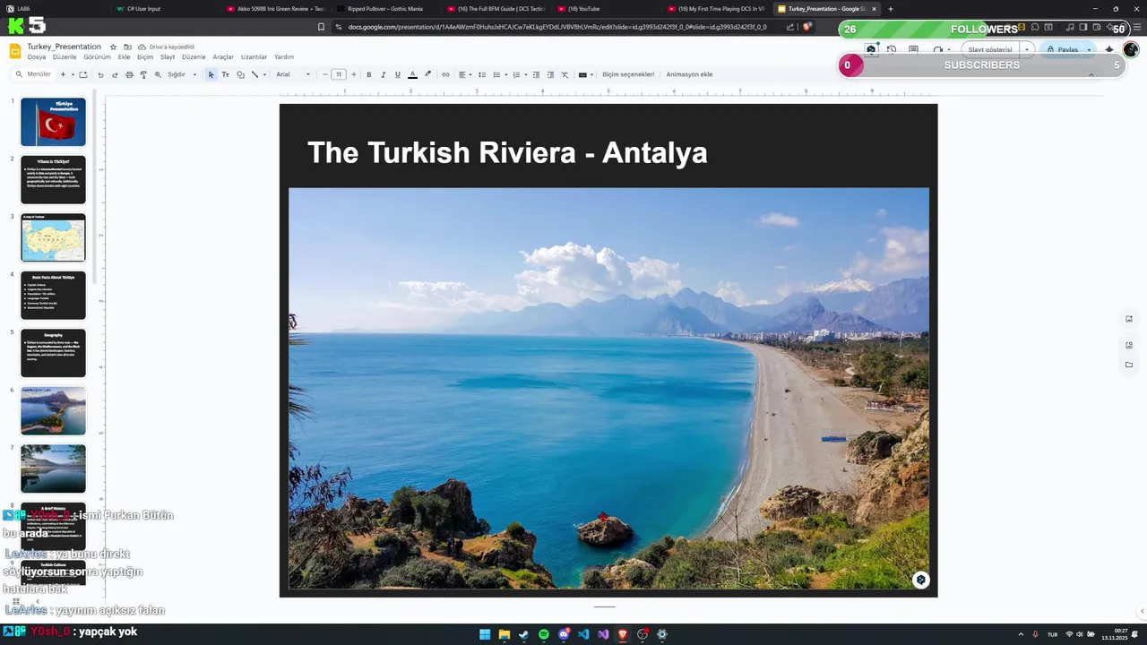This screenshot has width=1147, height=645.
Task: Open the Slayt menu
Action: pyautogui.click(x=168, y=56)
